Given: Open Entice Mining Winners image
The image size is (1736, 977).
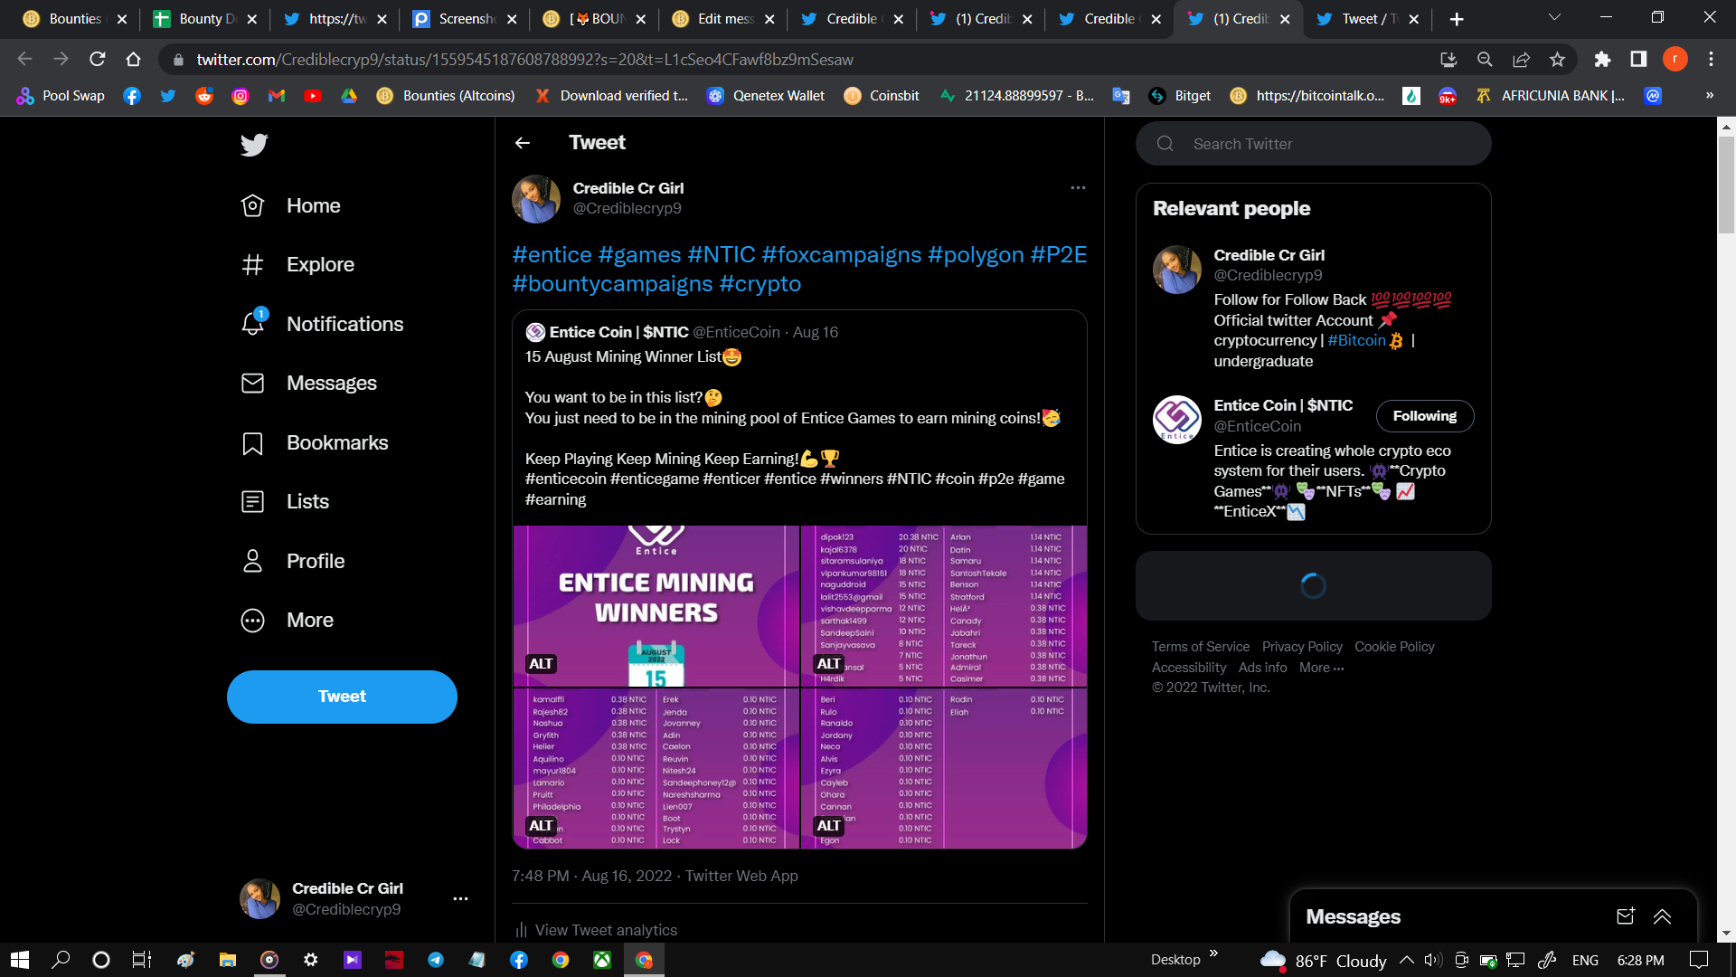Looking at the screenshot, I should point(656,606).
